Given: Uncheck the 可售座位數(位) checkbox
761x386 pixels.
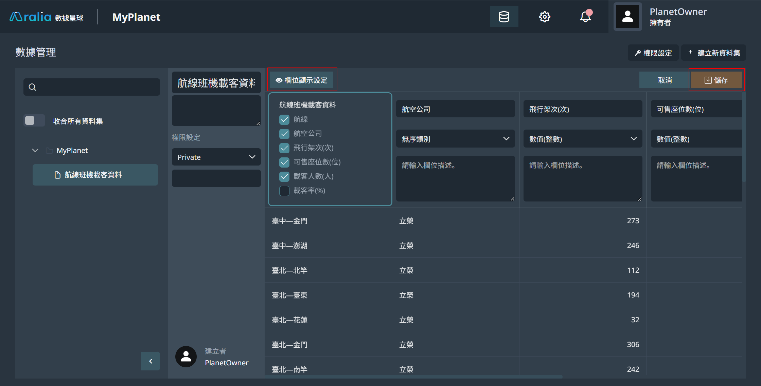Looking at the screenshot, I should (284, 162).
